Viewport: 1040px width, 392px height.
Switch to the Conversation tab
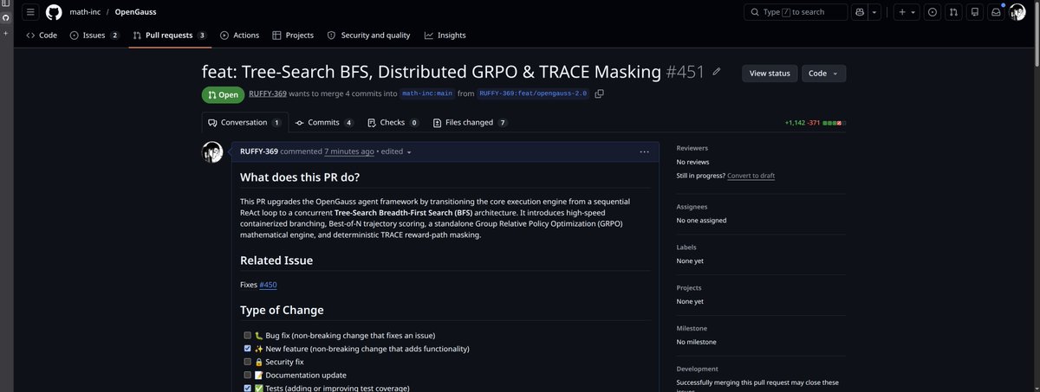(244, 123)
